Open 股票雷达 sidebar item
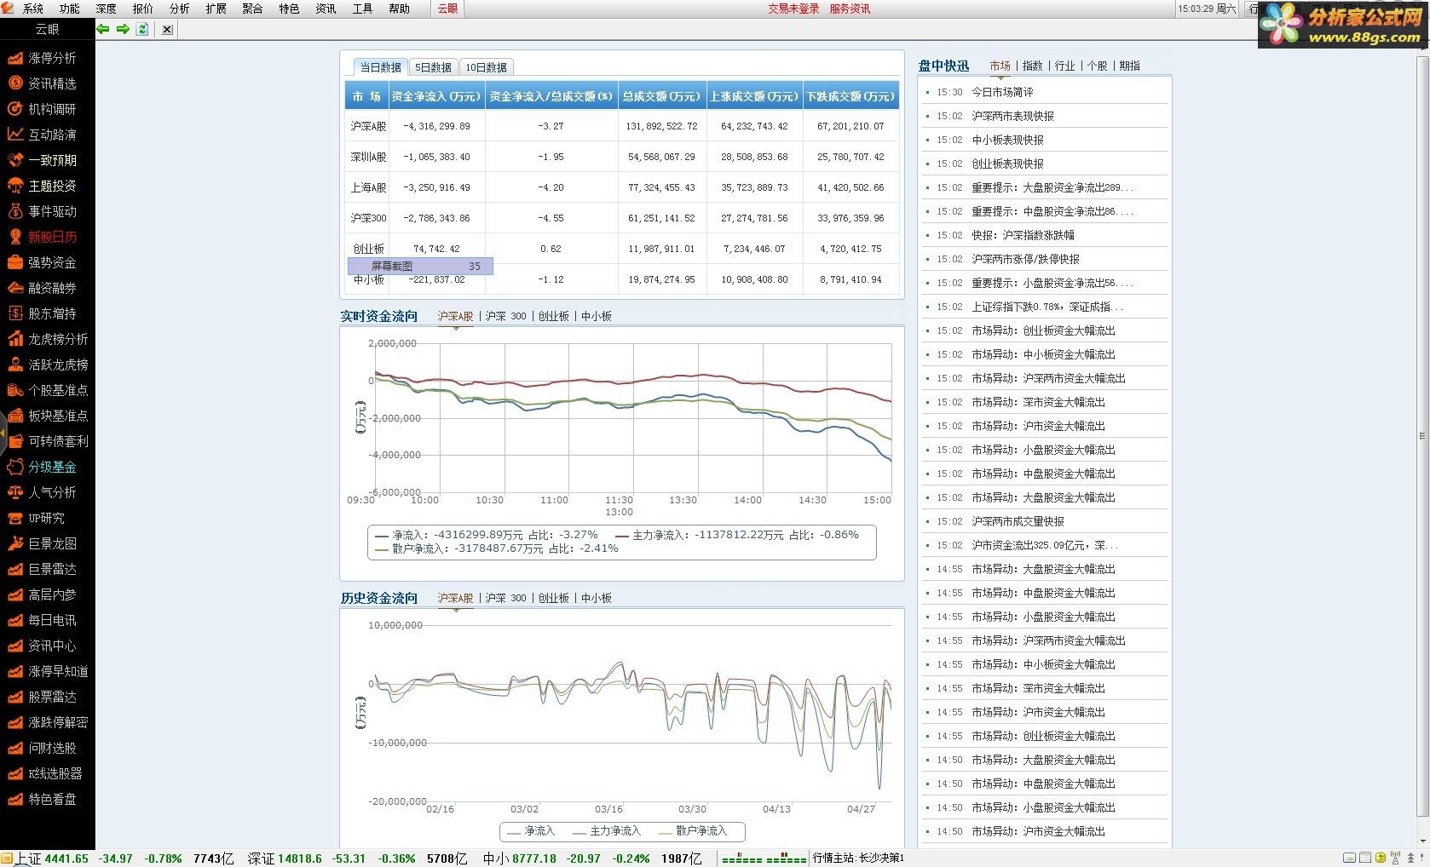The image size is (1430, 867). coord(43,697)
